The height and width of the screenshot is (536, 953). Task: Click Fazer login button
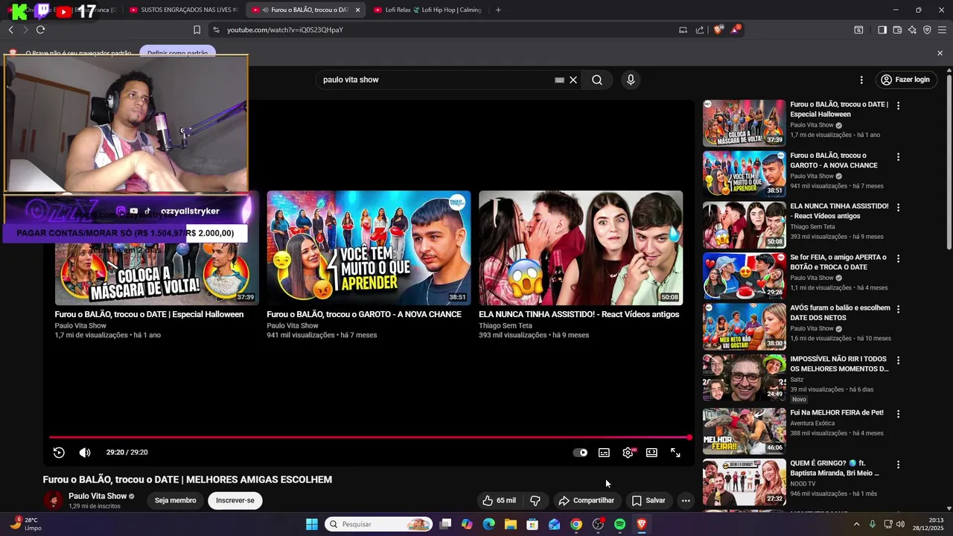(905, 80)
